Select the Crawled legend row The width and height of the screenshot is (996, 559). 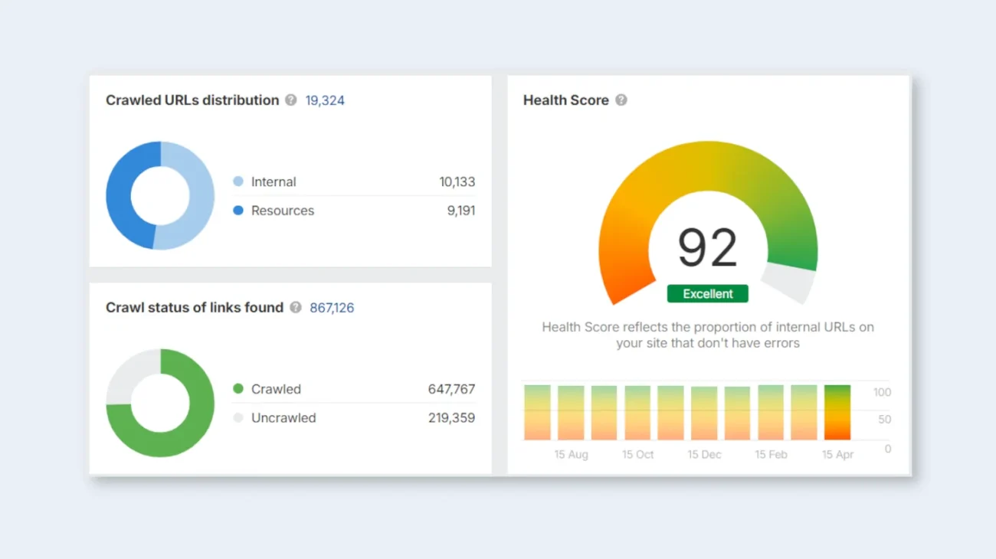pyautogui.click(x=354, y=389)
